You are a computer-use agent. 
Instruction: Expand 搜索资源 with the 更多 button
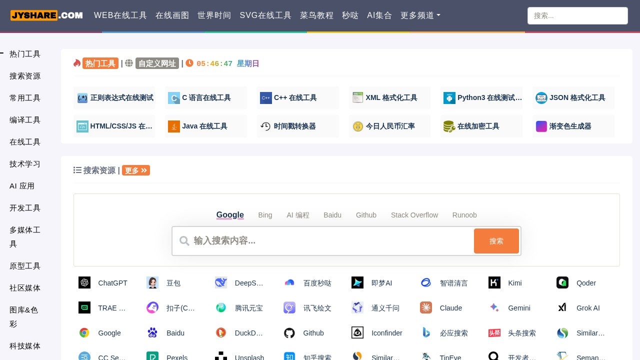coord(136,170)
